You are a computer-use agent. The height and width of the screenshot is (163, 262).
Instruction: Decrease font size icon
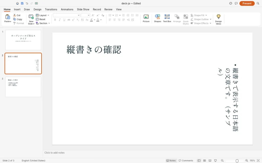pyautogui.click(x=98, y=15)
